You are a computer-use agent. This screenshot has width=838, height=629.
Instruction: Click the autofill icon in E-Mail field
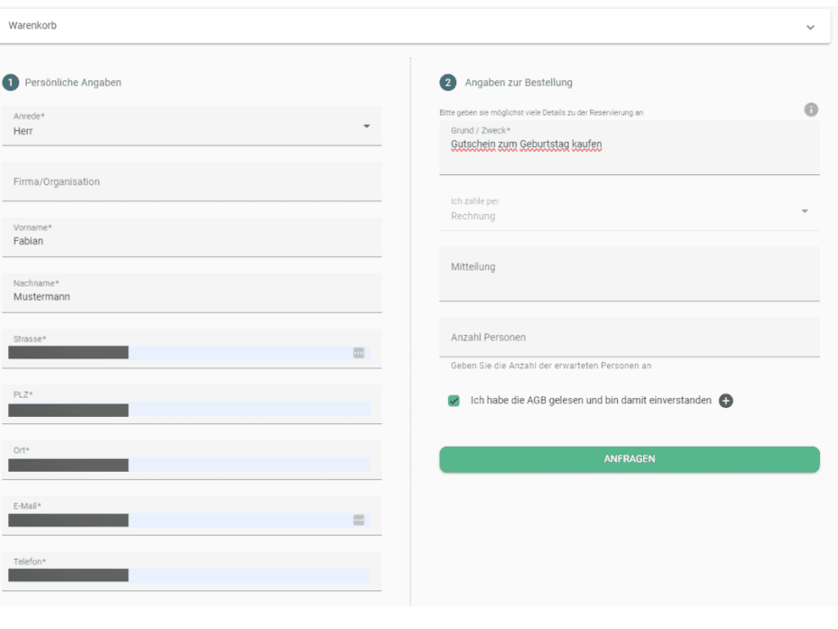358,520
